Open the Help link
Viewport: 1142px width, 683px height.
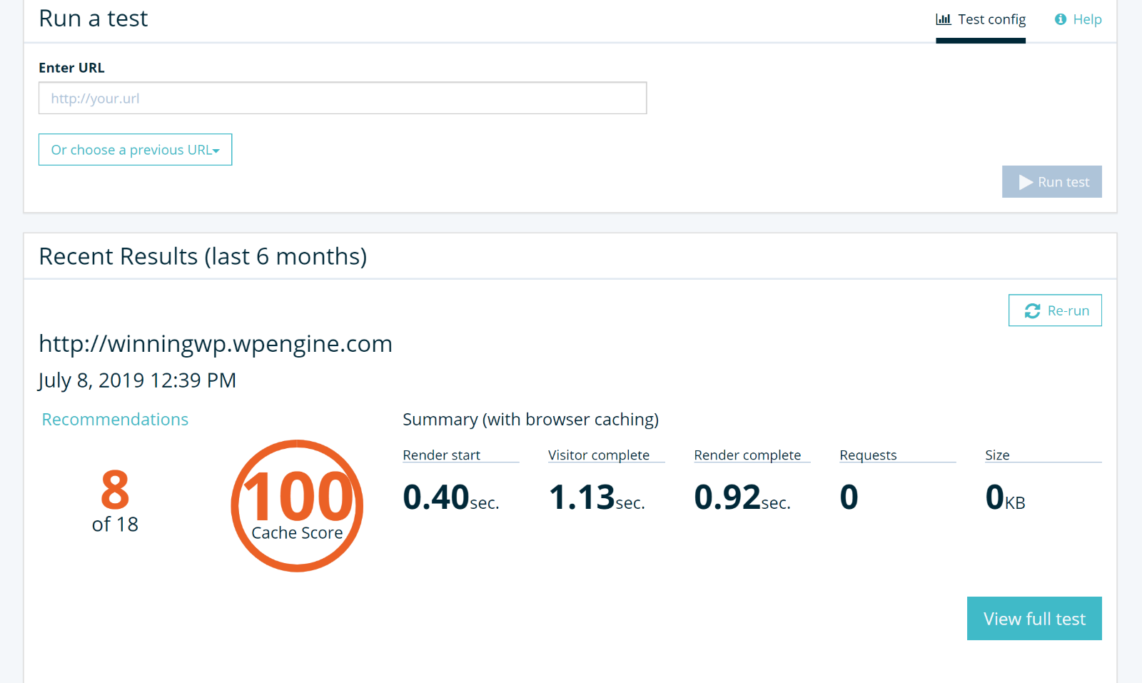click(1078, 19)
